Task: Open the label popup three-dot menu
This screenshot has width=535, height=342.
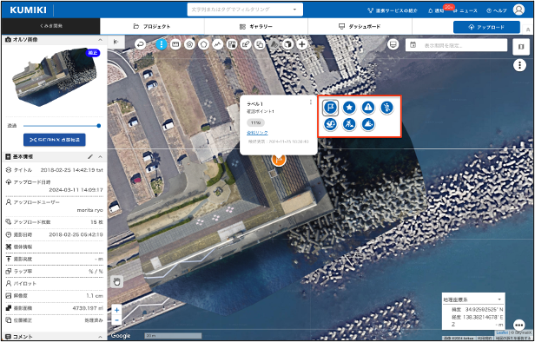Action: (311, 102)
